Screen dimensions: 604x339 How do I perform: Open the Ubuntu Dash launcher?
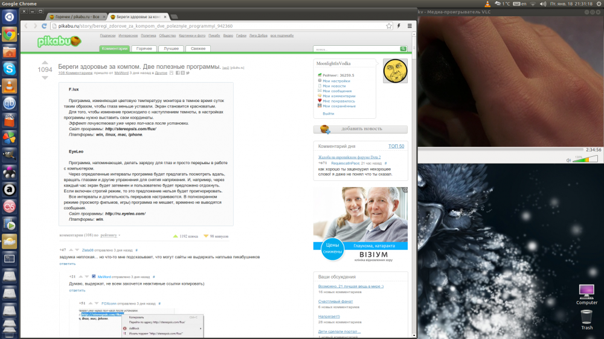click(x=9, y=17)
